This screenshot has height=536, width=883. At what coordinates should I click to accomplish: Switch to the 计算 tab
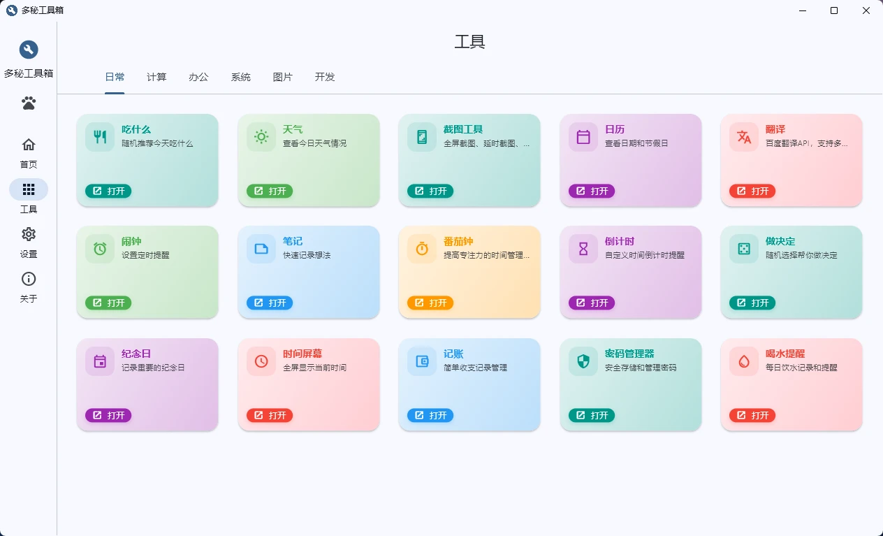tap(156, 78)
